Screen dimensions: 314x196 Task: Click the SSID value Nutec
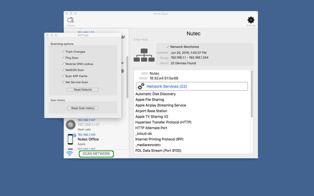click(x=154, y=73)
